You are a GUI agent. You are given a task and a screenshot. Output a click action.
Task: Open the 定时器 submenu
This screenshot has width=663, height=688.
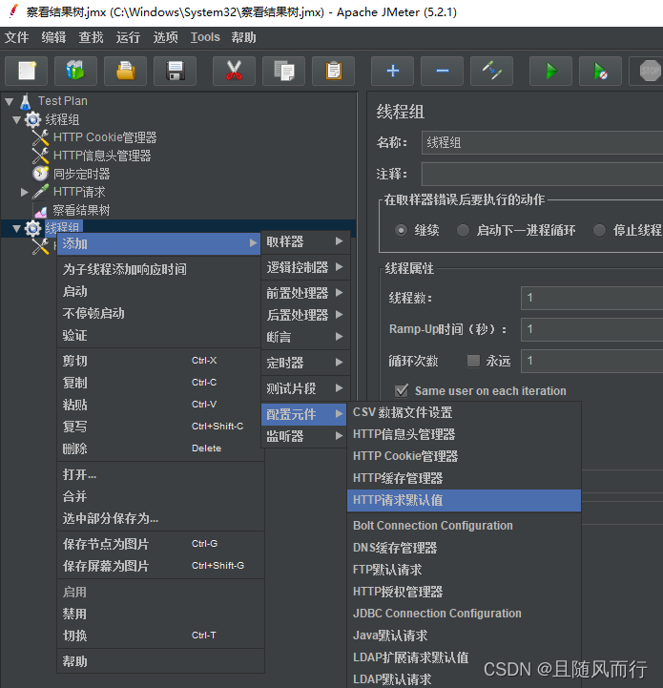(x=305, y=363)
